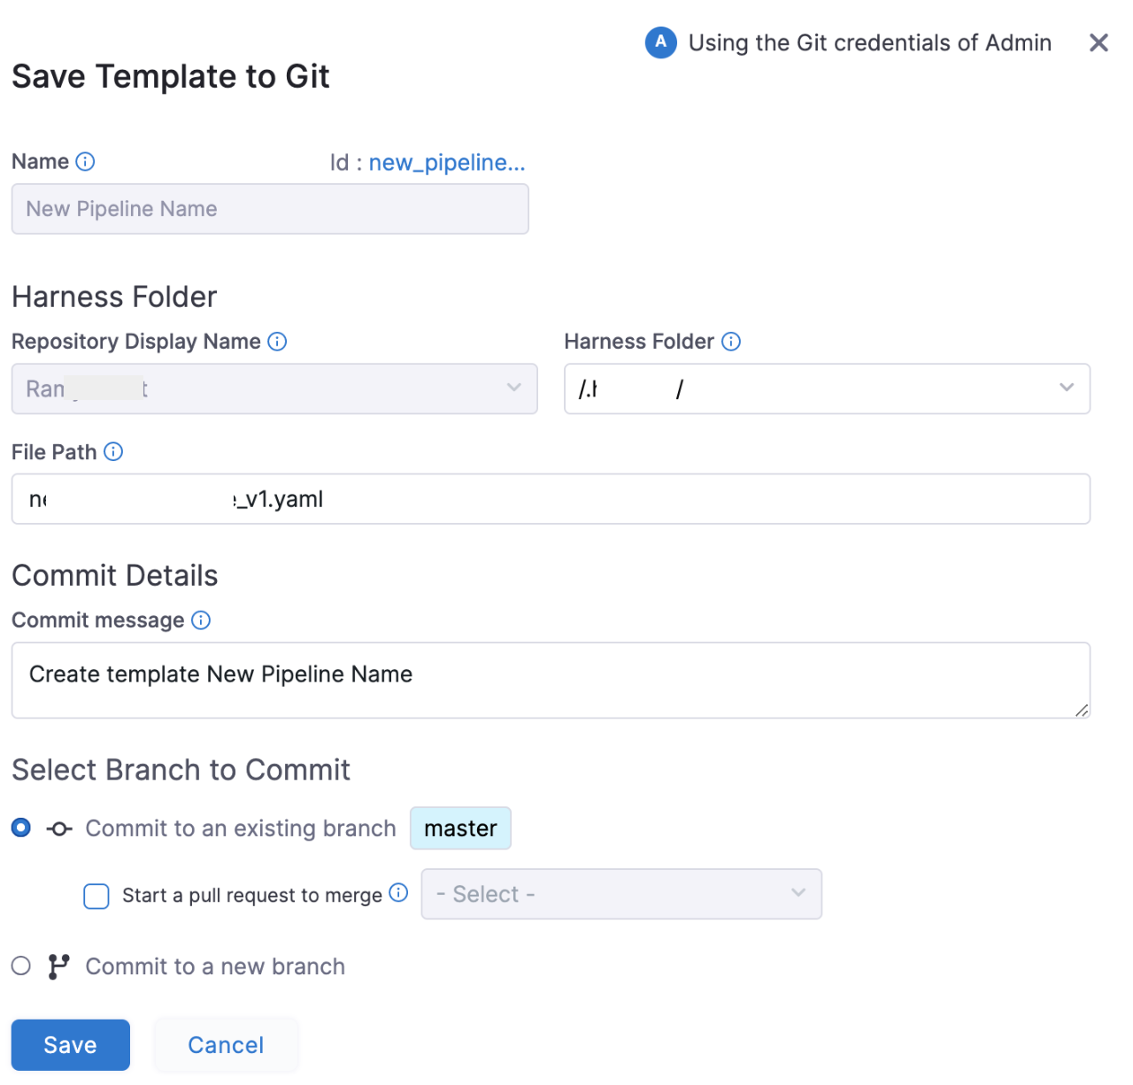Image resolution: width=1133 pixels, height=1085 pixels.
Task: Click the Admin avatar icon
Action: 660,42
